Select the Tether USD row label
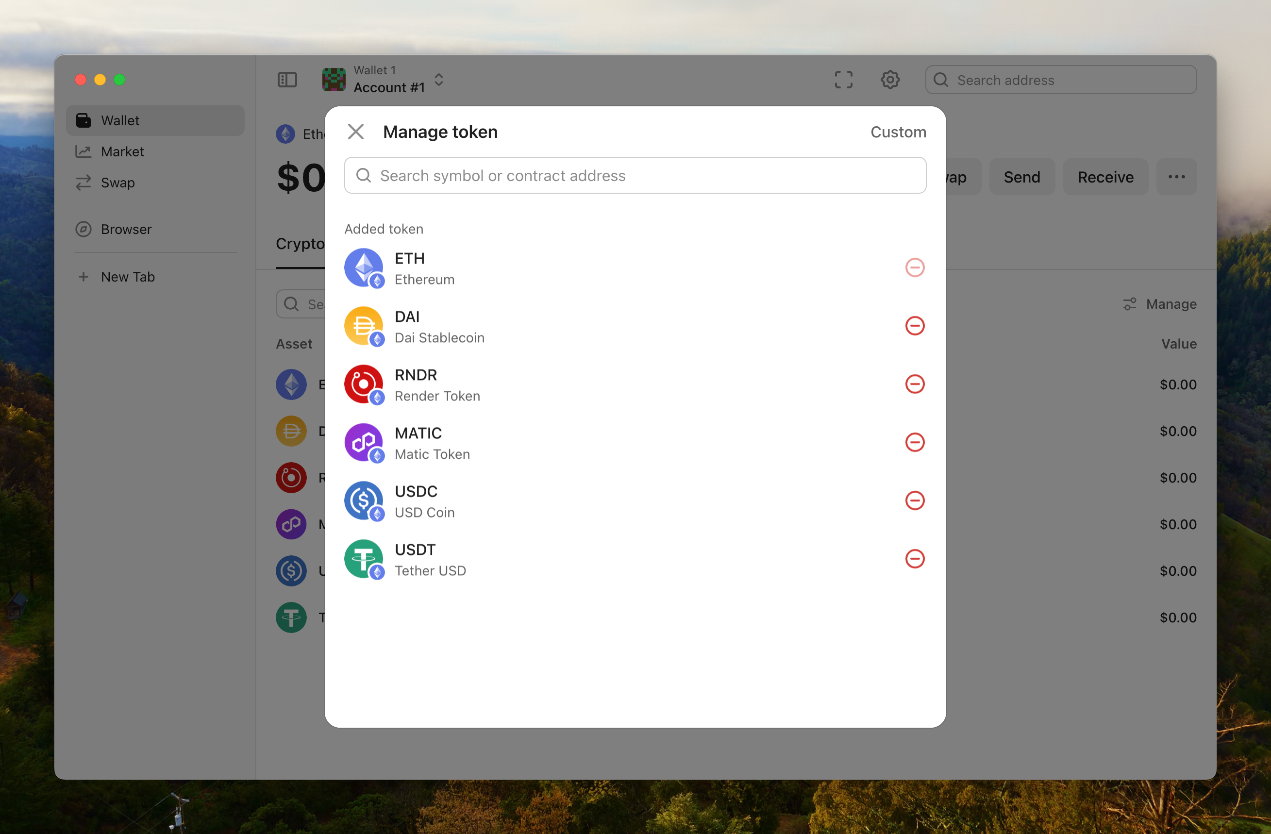The height and width of the screenshot is (834, 1271). (x=431, y=570)
